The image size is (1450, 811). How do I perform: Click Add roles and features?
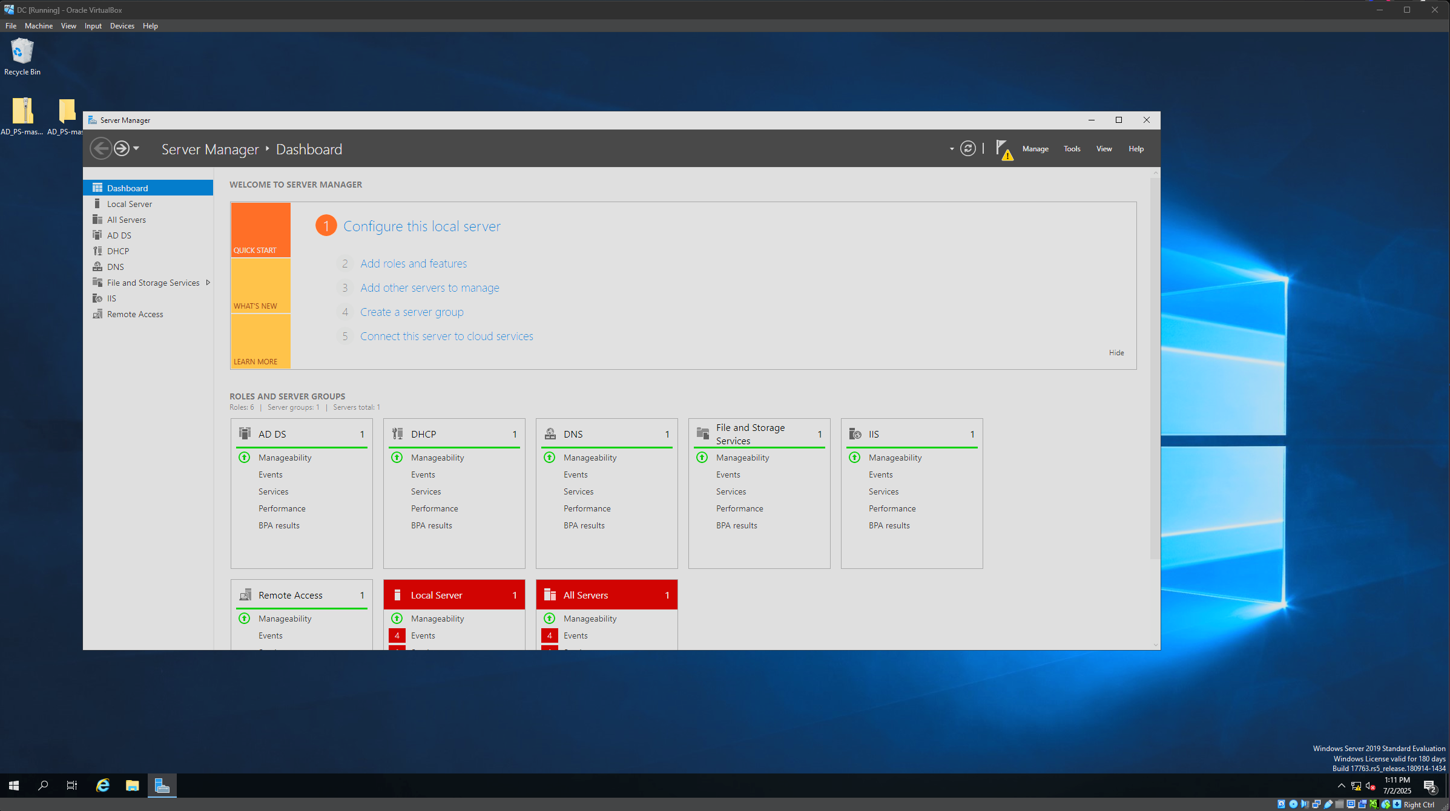point(414,264)
